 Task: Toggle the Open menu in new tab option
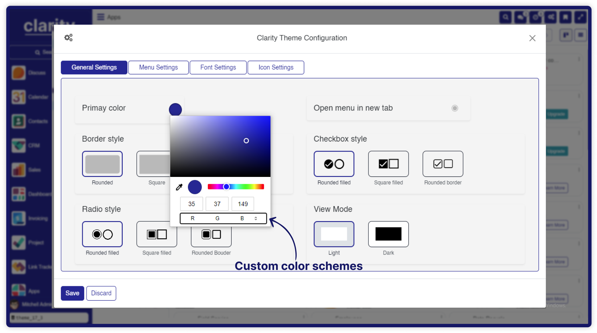[x=455, y=108]
